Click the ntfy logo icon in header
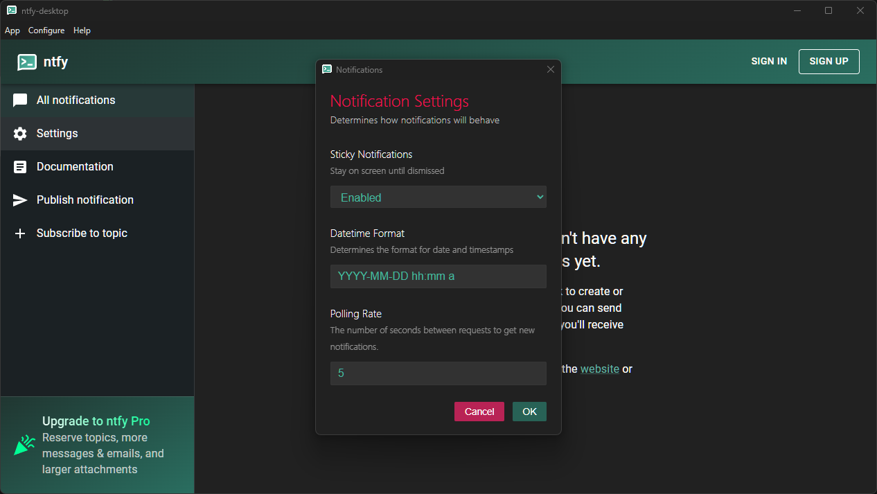Viewport: 877px width, 494px height. pyautogui.click(x=27, y=62)
